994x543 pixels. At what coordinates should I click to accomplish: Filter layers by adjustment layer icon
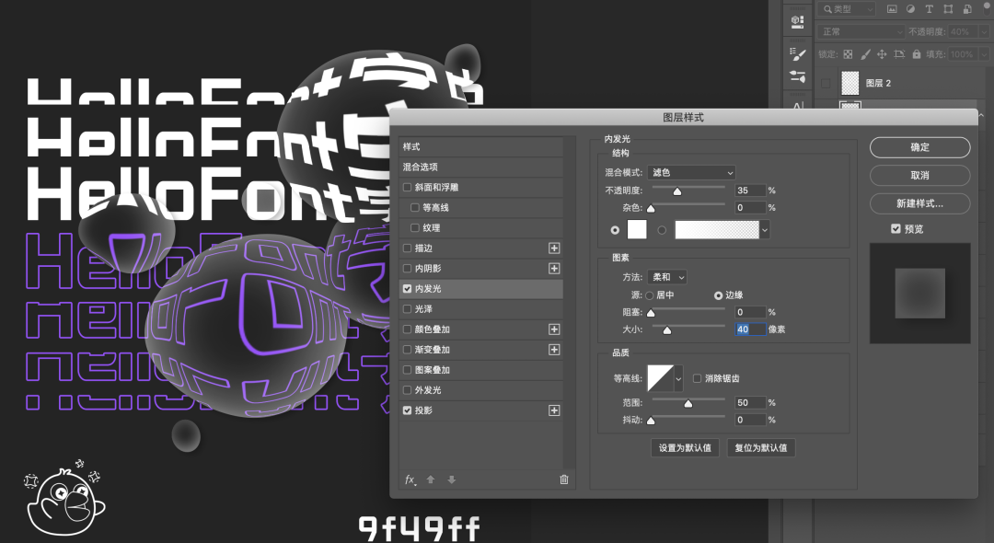910,9
